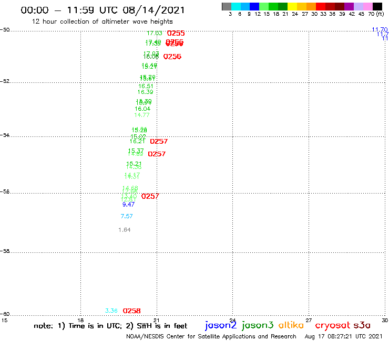Viewport: 389px width, 341px height.
Task: Click the longitude axis label 15
Action: [x=4, y=320]
